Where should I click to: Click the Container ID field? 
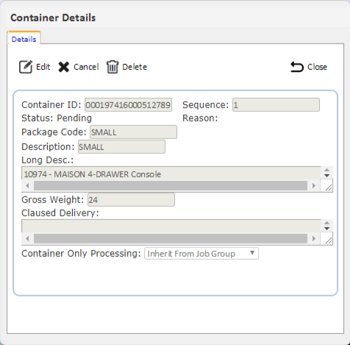[x=128, y=105]
